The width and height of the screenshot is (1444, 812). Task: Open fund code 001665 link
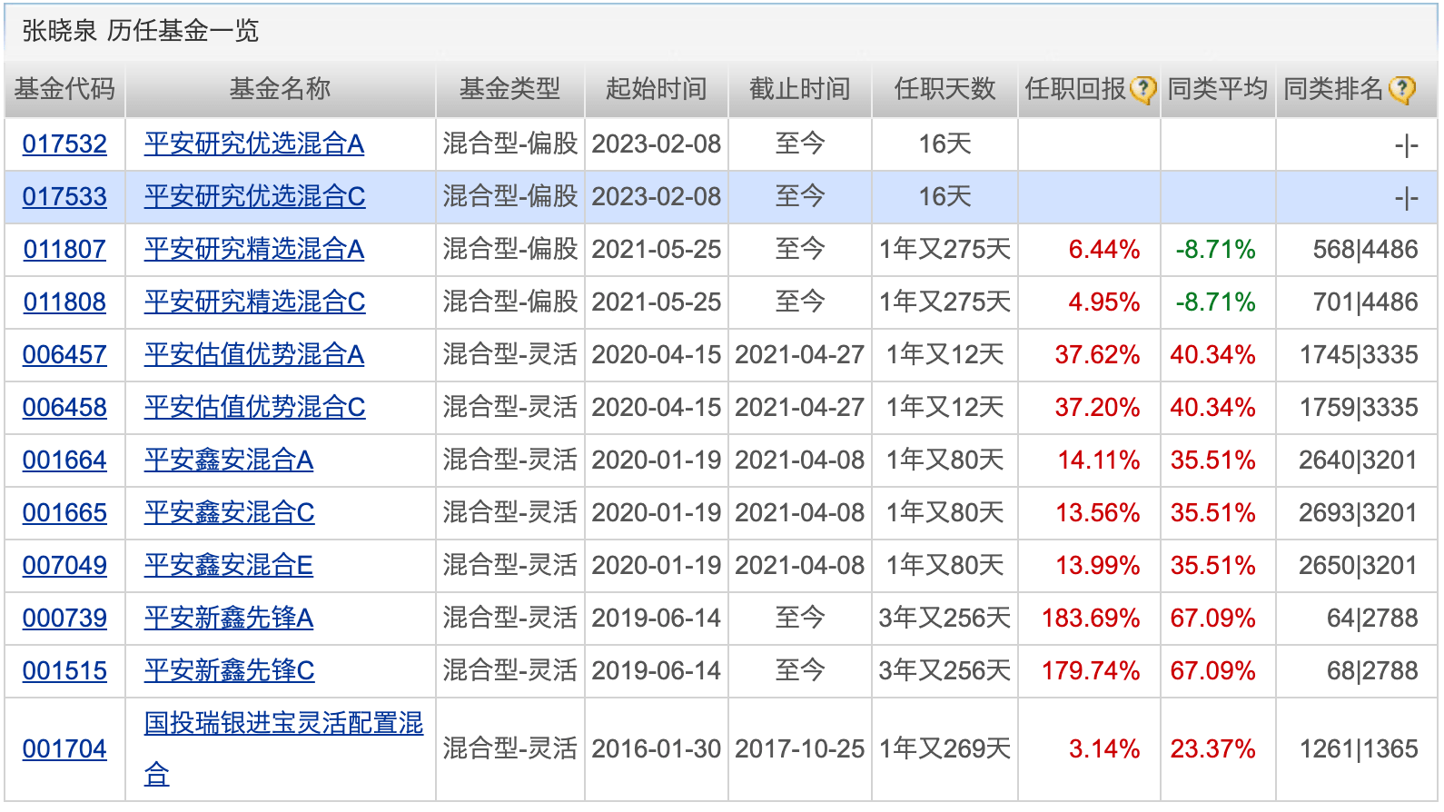(64, 512)
